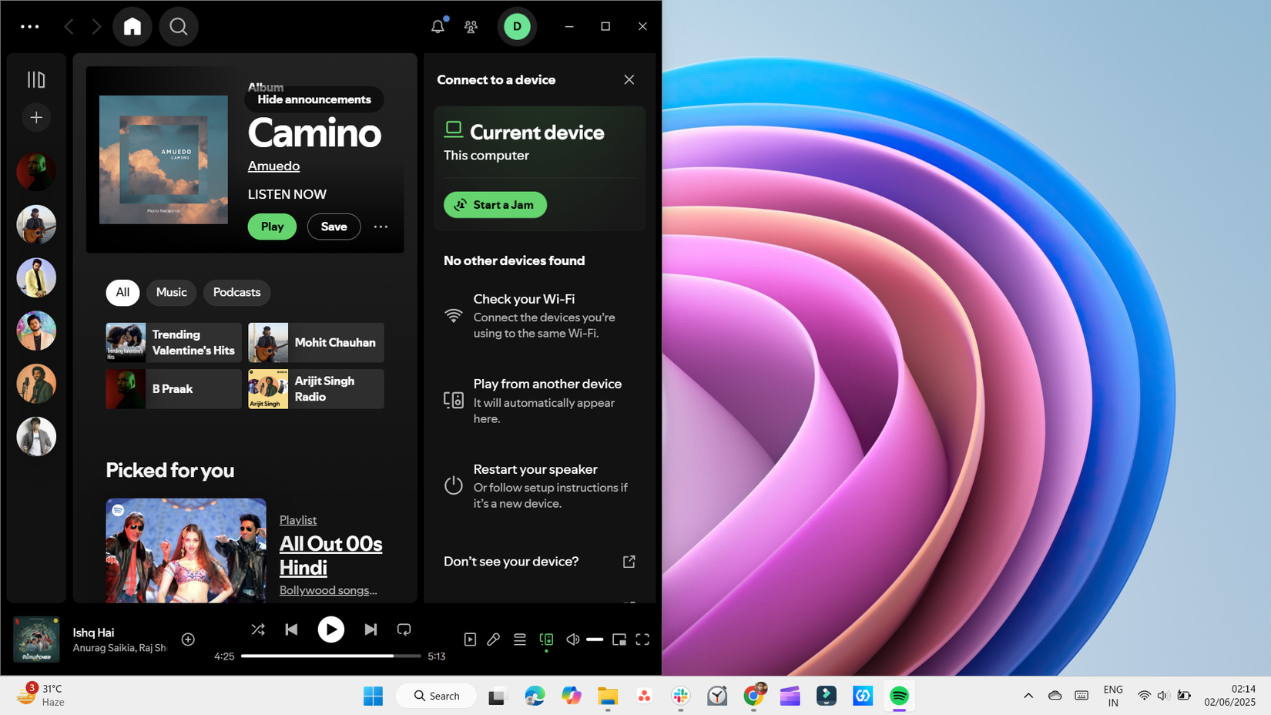
Task: Seek within the song progress bar
Action: (331, 656)
